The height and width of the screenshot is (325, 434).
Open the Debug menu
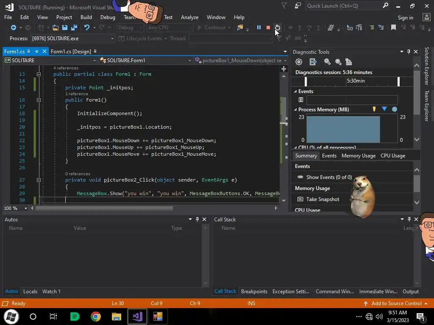(108, 17)
